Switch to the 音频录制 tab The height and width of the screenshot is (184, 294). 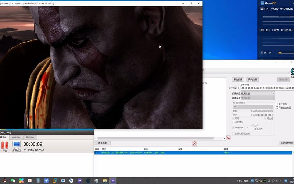tap(30, 137)
